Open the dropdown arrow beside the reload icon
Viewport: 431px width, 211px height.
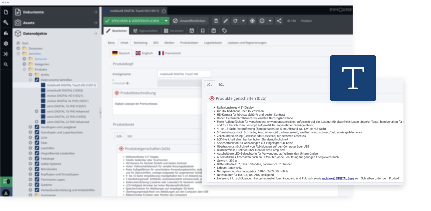tap(243, 21)
